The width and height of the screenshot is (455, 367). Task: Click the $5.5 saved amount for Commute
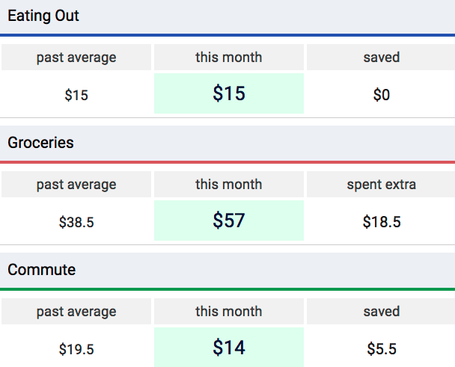pyautogui.click(x=382, y=349)
